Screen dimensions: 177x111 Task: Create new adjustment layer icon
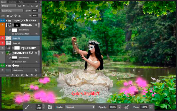pyautogui.click(x=22, y=76)
